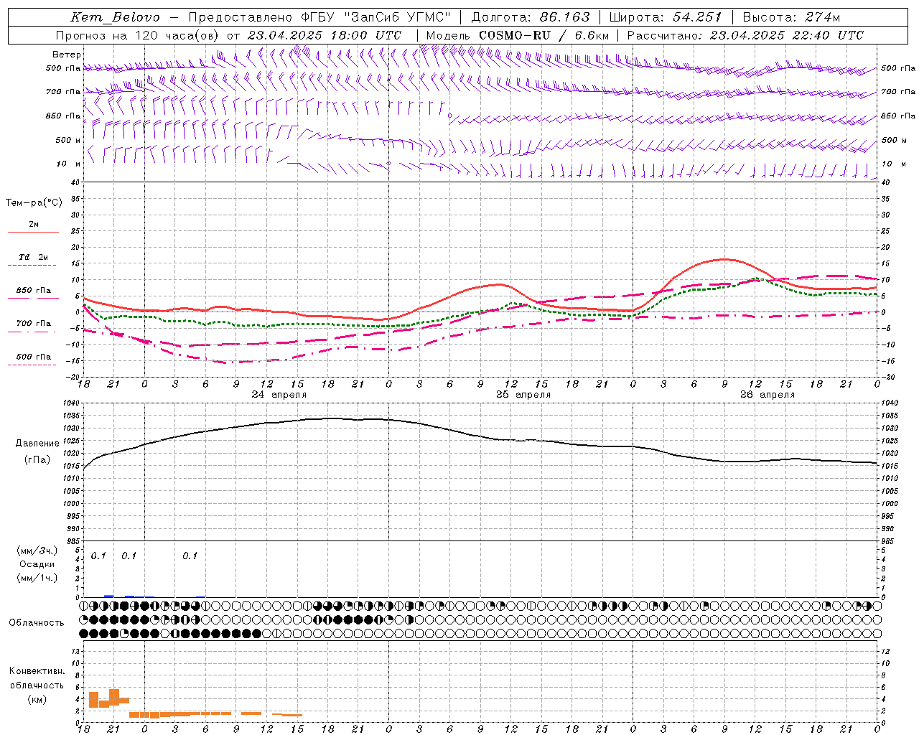Click the 26 апреля date marker
Image resolution: width=919 pixels, height=735 pixels.
(x=768, y=395)
